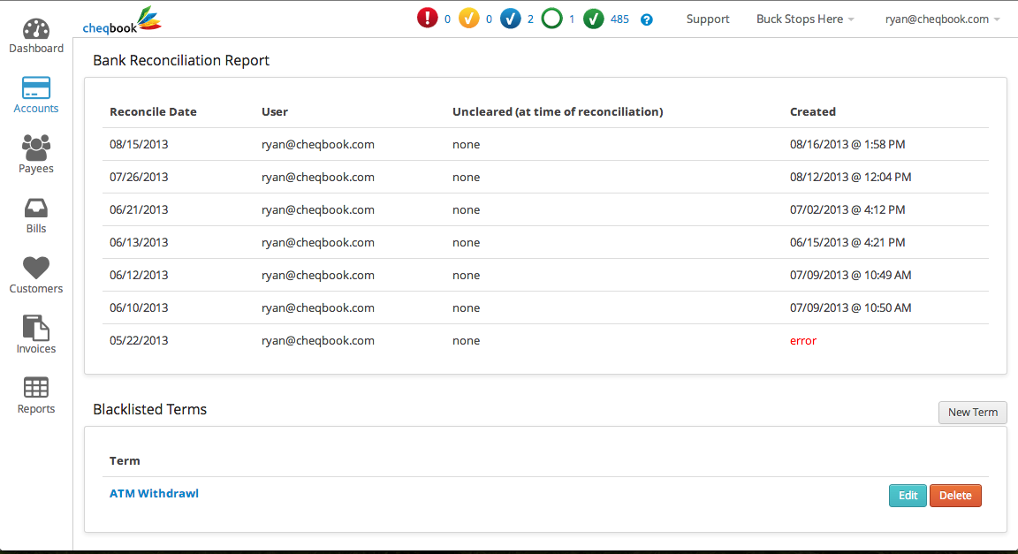Click the red exclamation alert icon

(428, 19)
